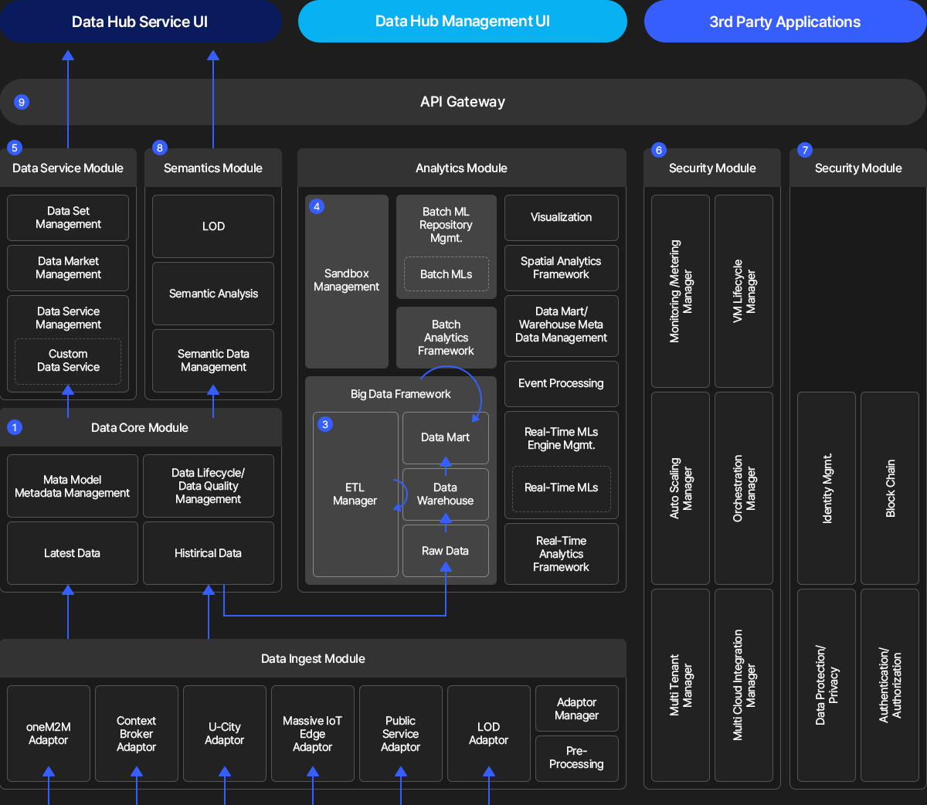Click the Data Hub Service UI pill
927x805 pixels.
point(140,21)
